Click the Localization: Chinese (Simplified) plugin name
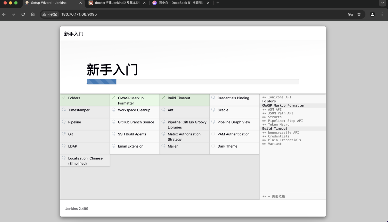 86,161
